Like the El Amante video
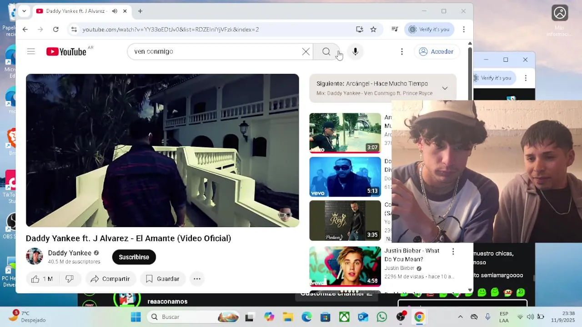Screen dimensions: 582x327 point(42,279)
